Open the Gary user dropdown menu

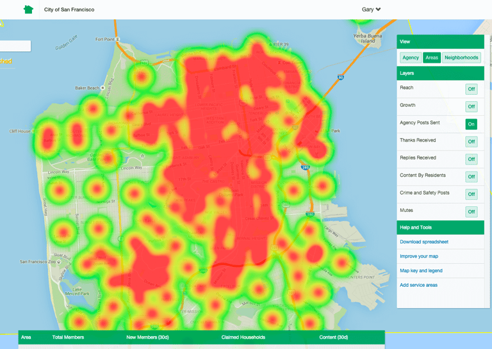[371, 10]
